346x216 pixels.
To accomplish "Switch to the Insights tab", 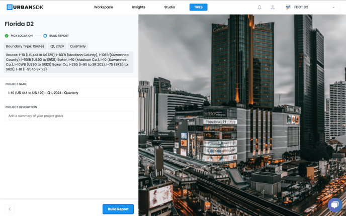I will [138, 7].
